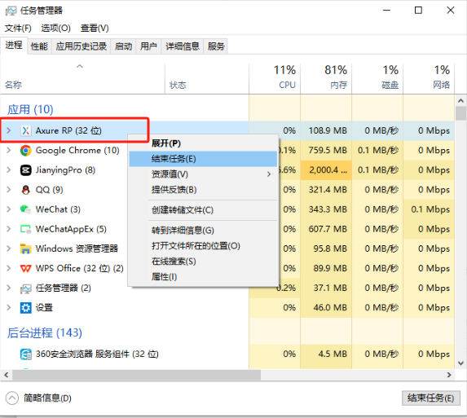The width and height of the screenshot is (467, 418).
Task: Switch to the 性能 tab
Action: click(39, 46)
